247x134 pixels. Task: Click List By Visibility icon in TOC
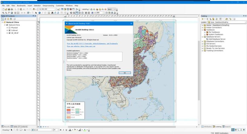pos(8,19)
